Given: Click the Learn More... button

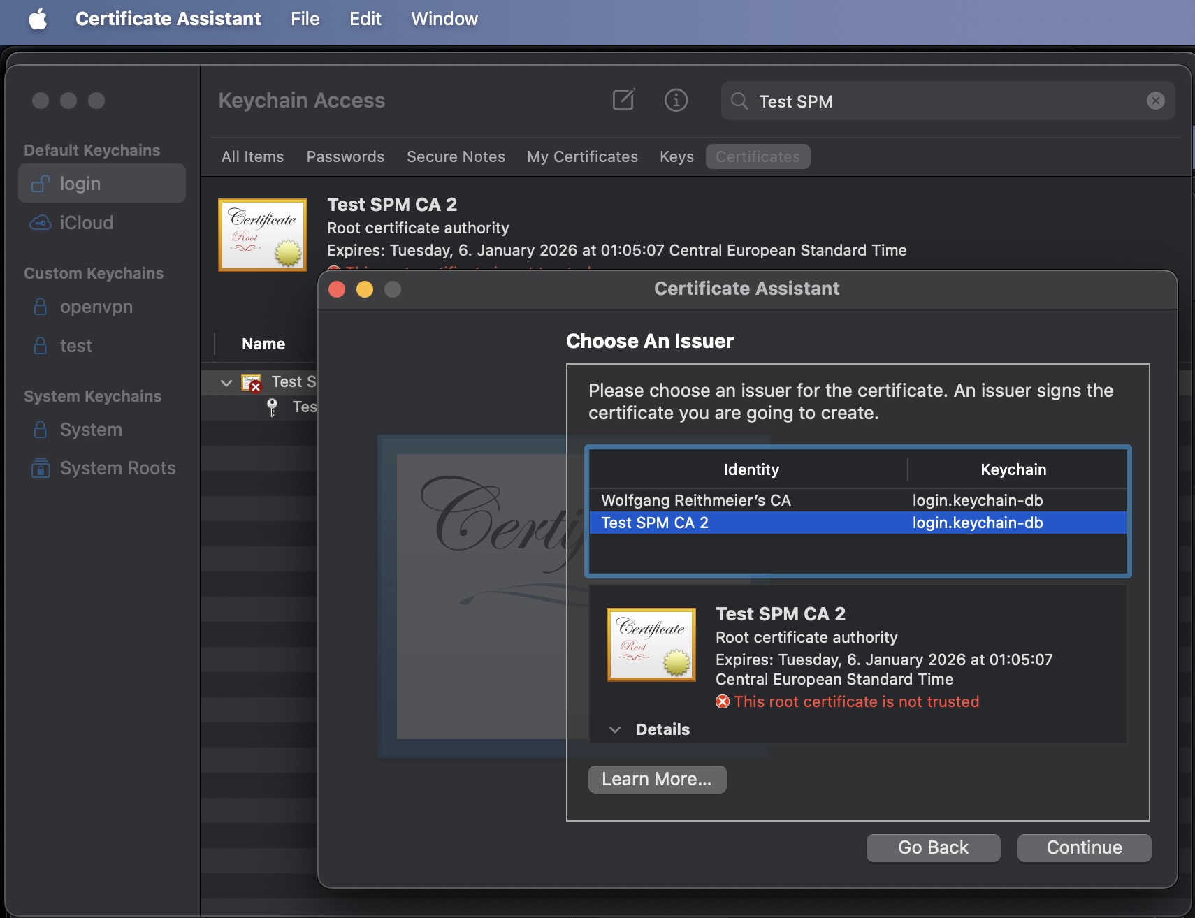Looking at the screenshot, I should 657,779.
